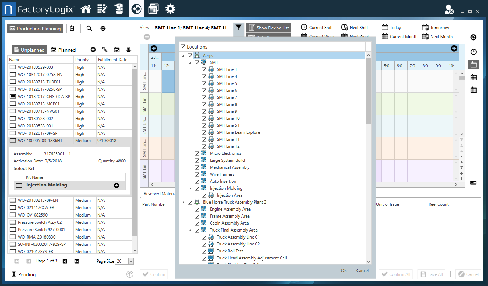Viewport: 488px width, 286px height.
Task: Click the next page icon
Action: pos(65,261)
